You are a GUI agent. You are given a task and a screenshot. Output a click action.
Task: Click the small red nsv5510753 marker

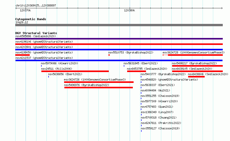click(109, 55)
